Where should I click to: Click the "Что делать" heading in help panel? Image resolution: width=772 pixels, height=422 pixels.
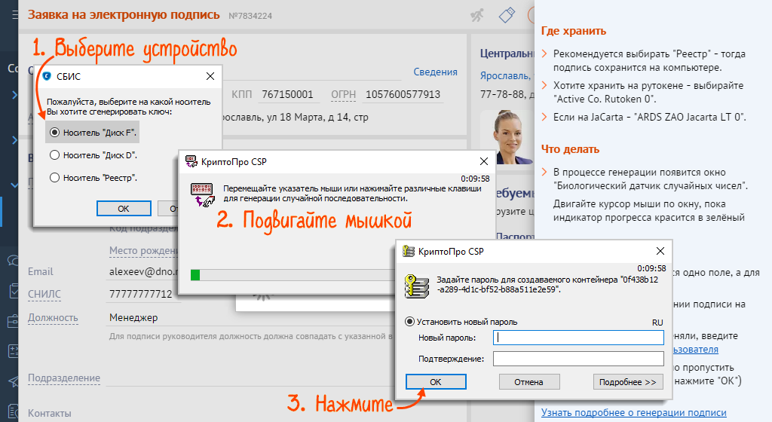pos(570,149)
